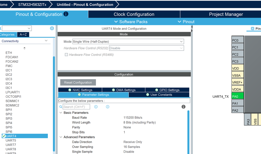Collapse the configuration panel arrow at top right
The width and height of the screenshot is (261, 154).
[x=192, y=27]
